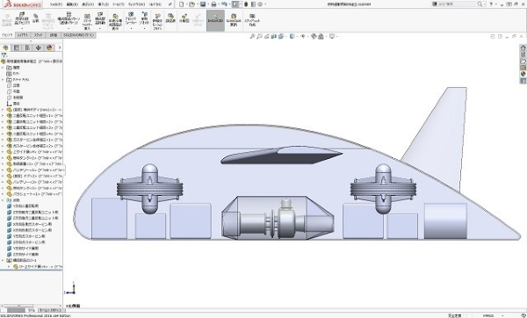Click the Print icon in top toolbar
Viewport: 527px width, 318px height.
click(x=213, y=4)
